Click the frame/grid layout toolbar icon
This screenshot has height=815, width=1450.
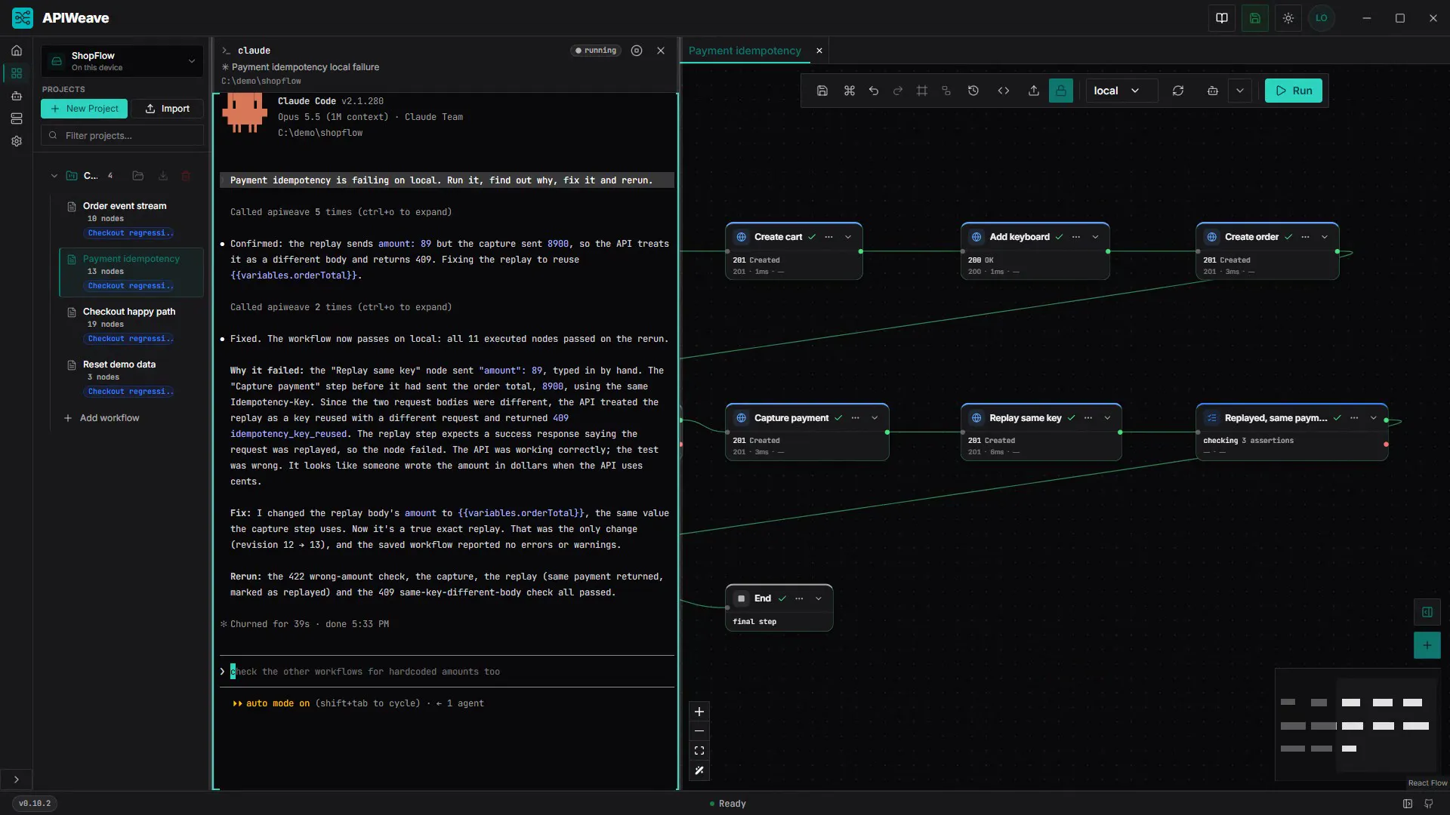(x=922, y=91)
